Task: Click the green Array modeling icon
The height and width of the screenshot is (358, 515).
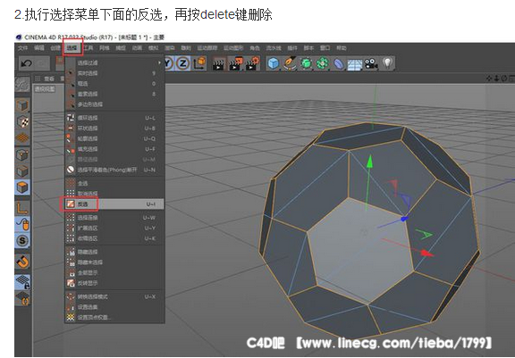Action: point(323,63)
